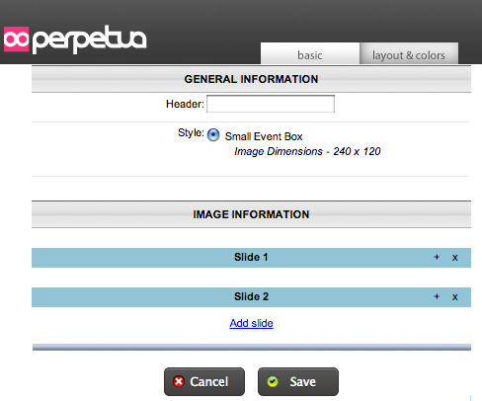Viewport: 482px width, 401px height.
Task: Click the Save button
Action: tap(298, 381)
